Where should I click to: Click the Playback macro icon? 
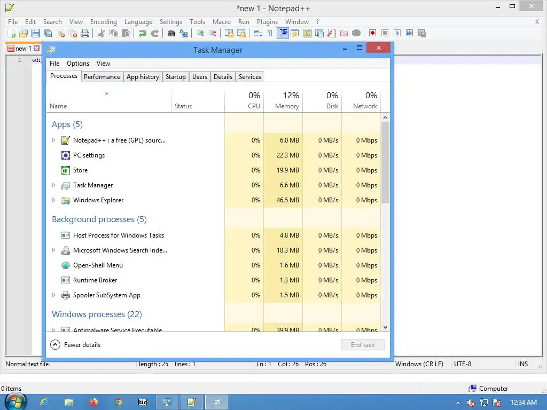pyautogui.click(x=397, y=33)
